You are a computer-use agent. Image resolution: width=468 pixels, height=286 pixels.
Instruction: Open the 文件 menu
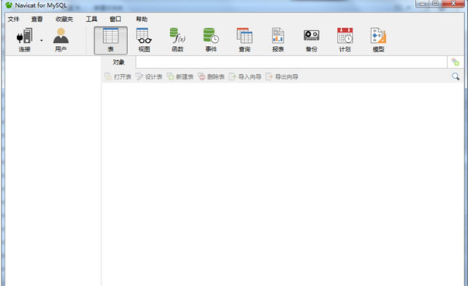point(13,19)
